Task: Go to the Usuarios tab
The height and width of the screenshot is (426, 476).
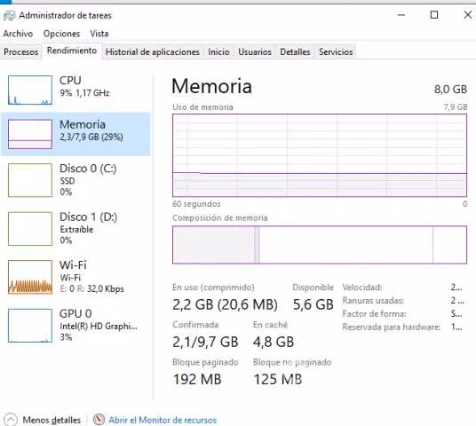Action: pyautogui.click(x=255, y=51)
